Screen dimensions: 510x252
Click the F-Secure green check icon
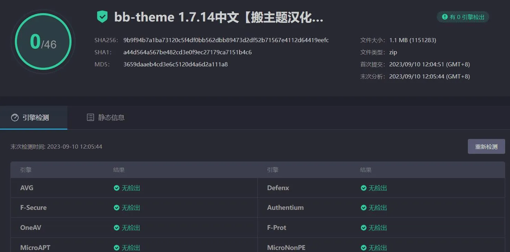pos(116,208)
